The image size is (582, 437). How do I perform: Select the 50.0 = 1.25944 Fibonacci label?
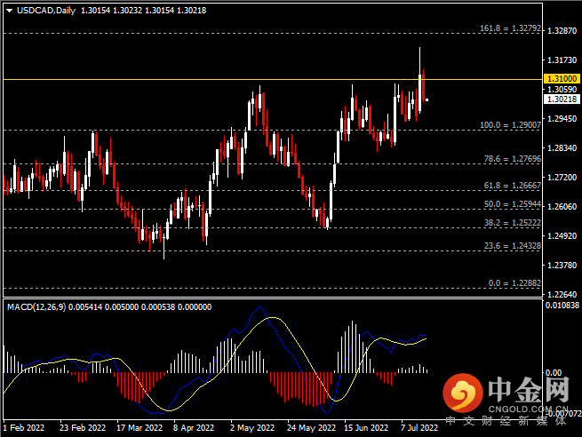coord(512,204)
